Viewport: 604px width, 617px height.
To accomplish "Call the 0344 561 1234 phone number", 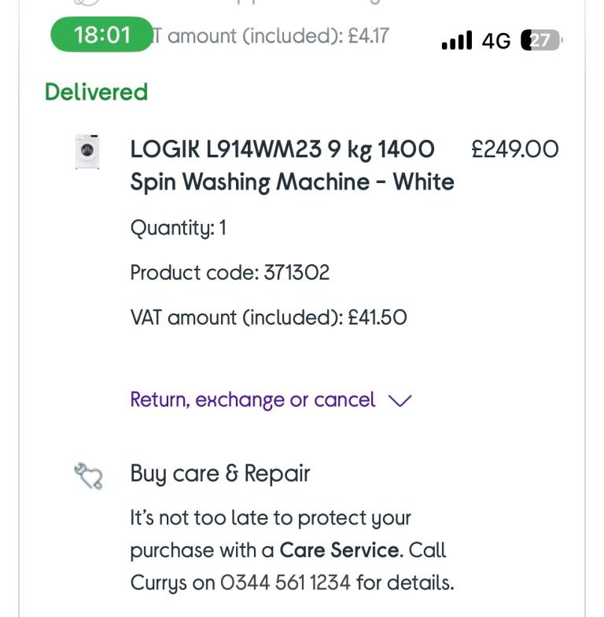I will 285,583.
